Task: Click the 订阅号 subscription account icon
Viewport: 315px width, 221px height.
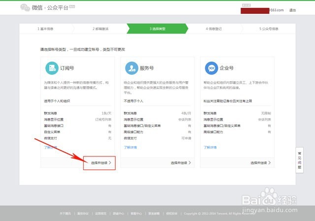Action: [52, 68]
